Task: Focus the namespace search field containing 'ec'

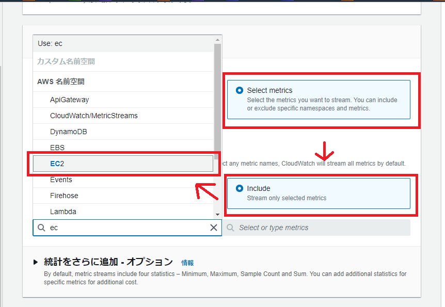Action: (x=127, y=228)
